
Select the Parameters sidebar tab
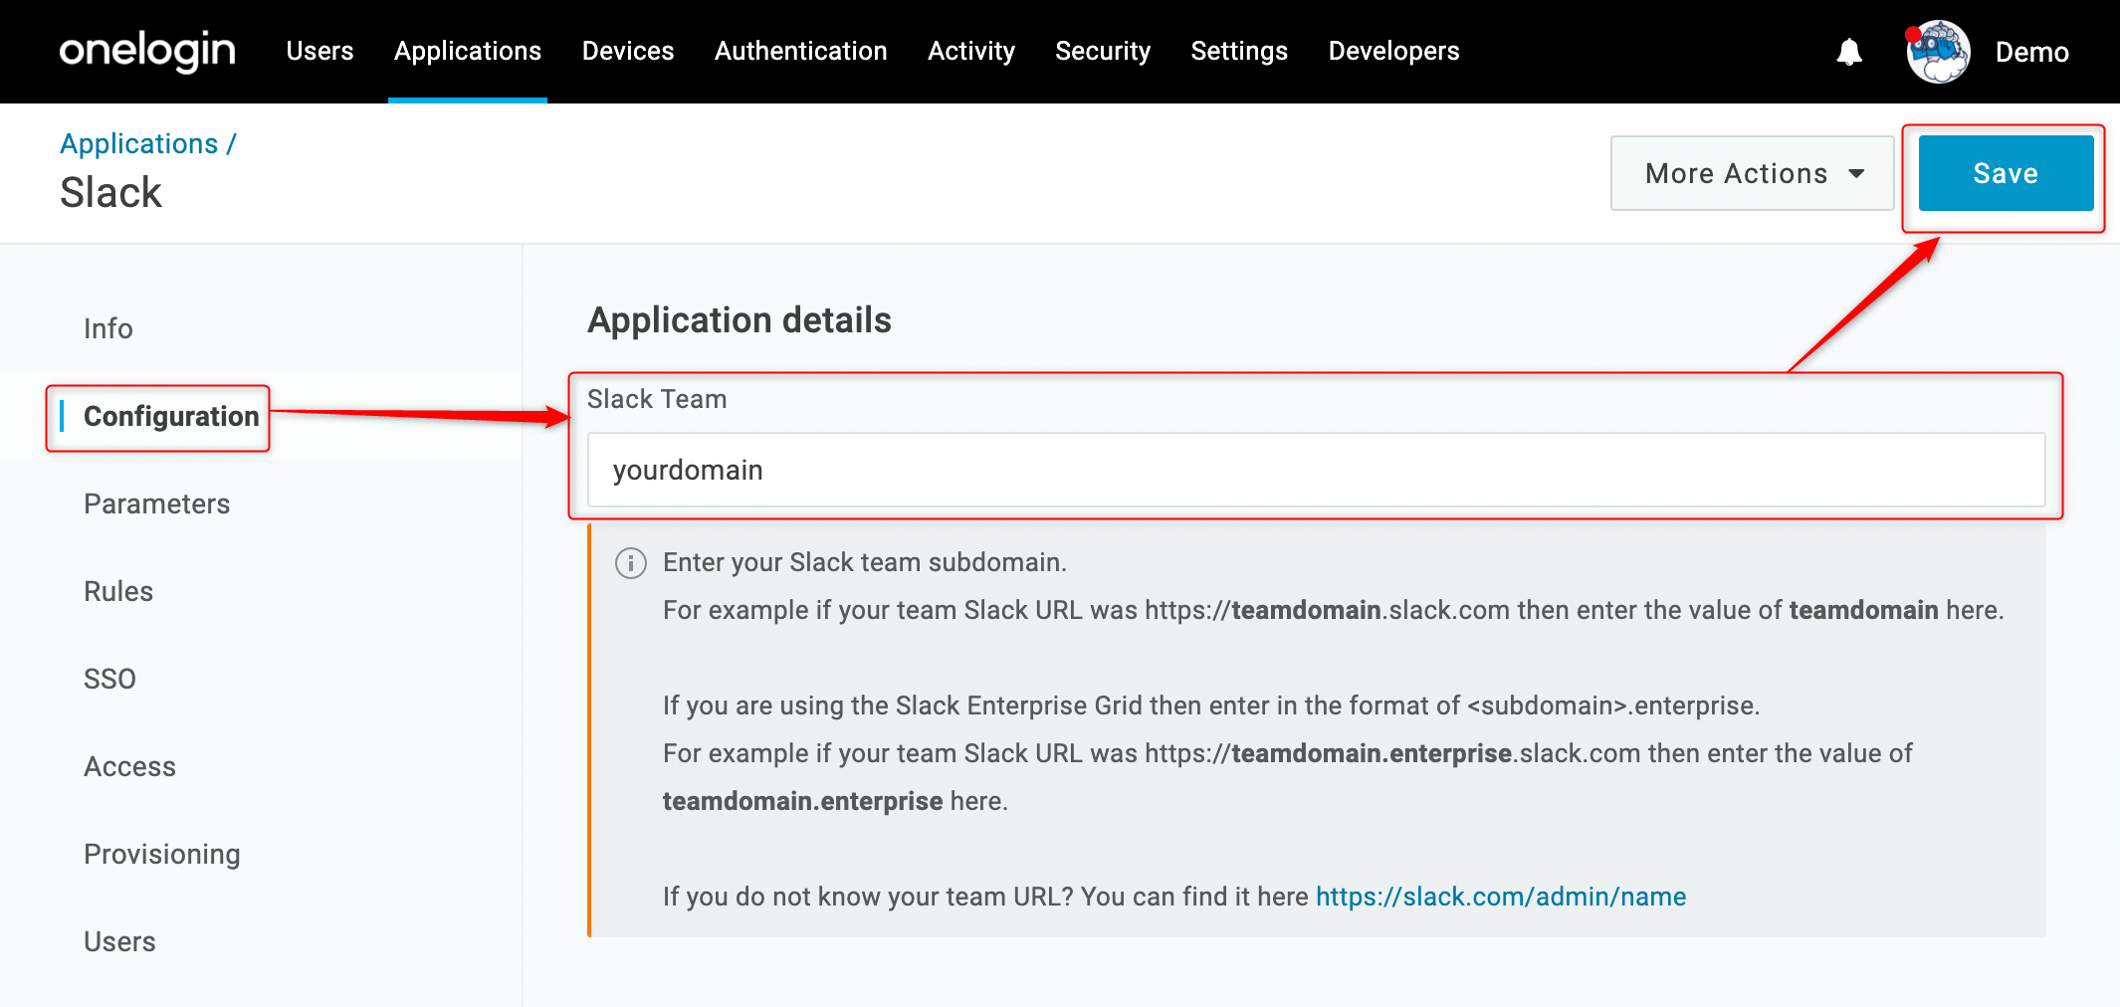[157, 503]
